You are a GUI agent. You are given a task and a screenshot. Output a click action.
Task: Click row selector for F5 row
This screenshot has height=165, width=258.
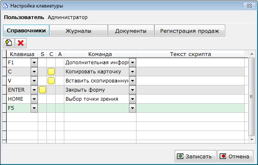5,108
